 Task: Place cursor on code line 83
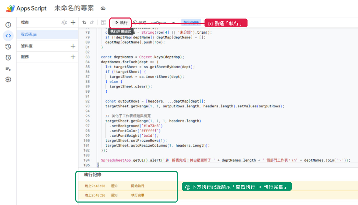(x=143, y=57)
